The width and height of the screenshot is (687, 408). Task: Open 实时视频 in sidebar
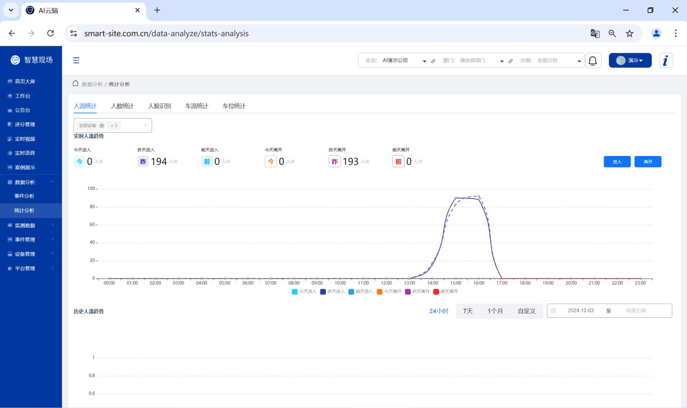point(31,139)
